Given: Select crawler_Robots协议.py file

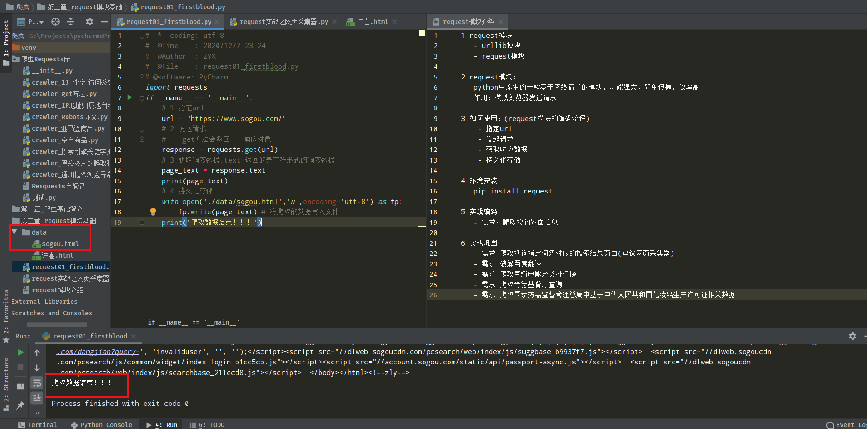Looking at the screenshot, I should 65,117.
